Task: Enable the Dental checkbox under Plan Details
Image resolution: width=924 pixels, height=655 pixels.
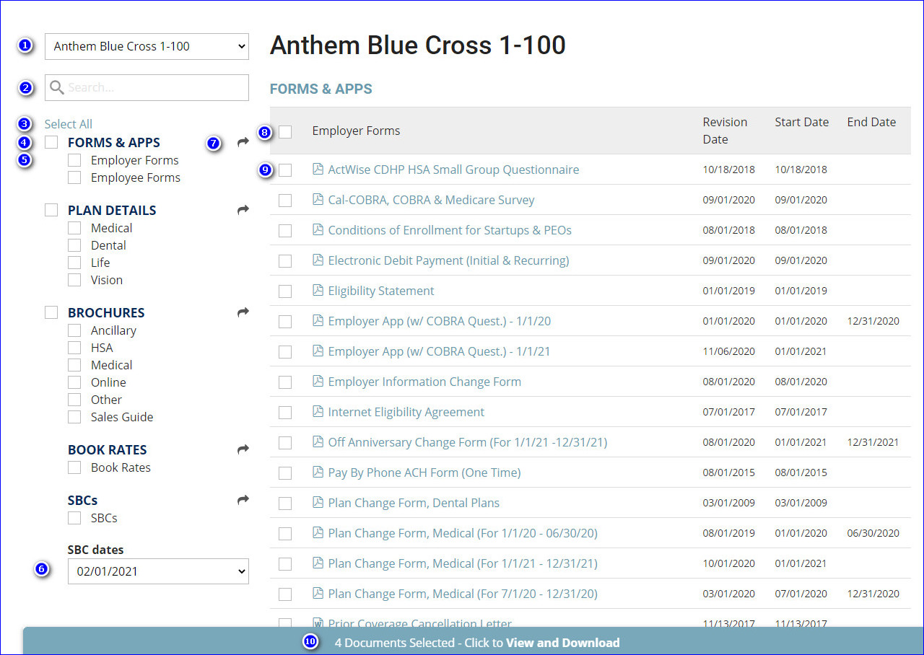Action: click(x=74, y=245)
